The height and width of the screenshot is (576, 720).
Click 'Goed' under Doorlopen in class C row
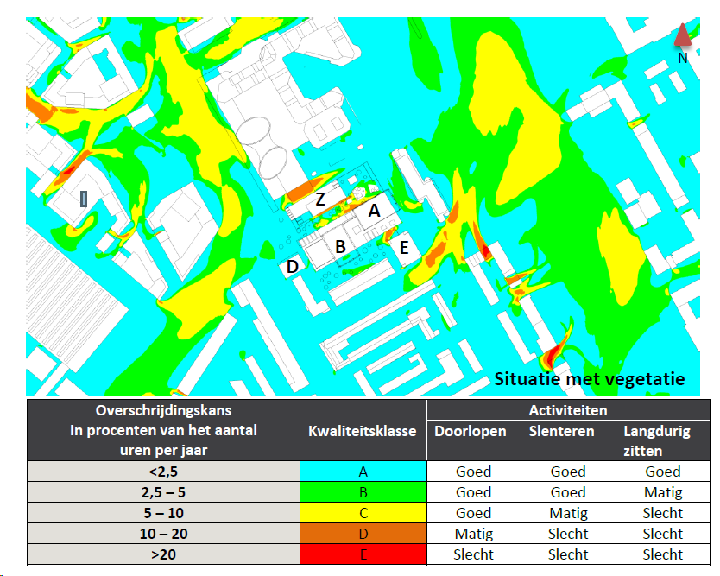coord(473,513)
